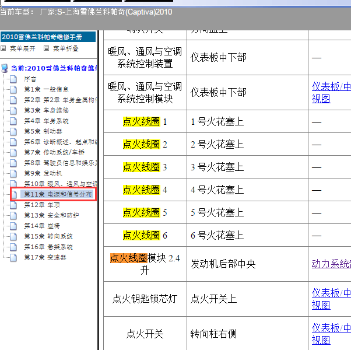Open the 序言 tree entry
Image resolution: width=351 pixels, height=350 pixels.
click(x=30, y=79)
